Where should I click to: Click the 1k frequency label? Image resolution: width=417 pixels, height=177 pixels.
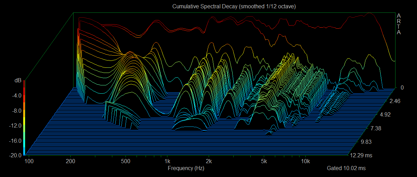(167, 161)
